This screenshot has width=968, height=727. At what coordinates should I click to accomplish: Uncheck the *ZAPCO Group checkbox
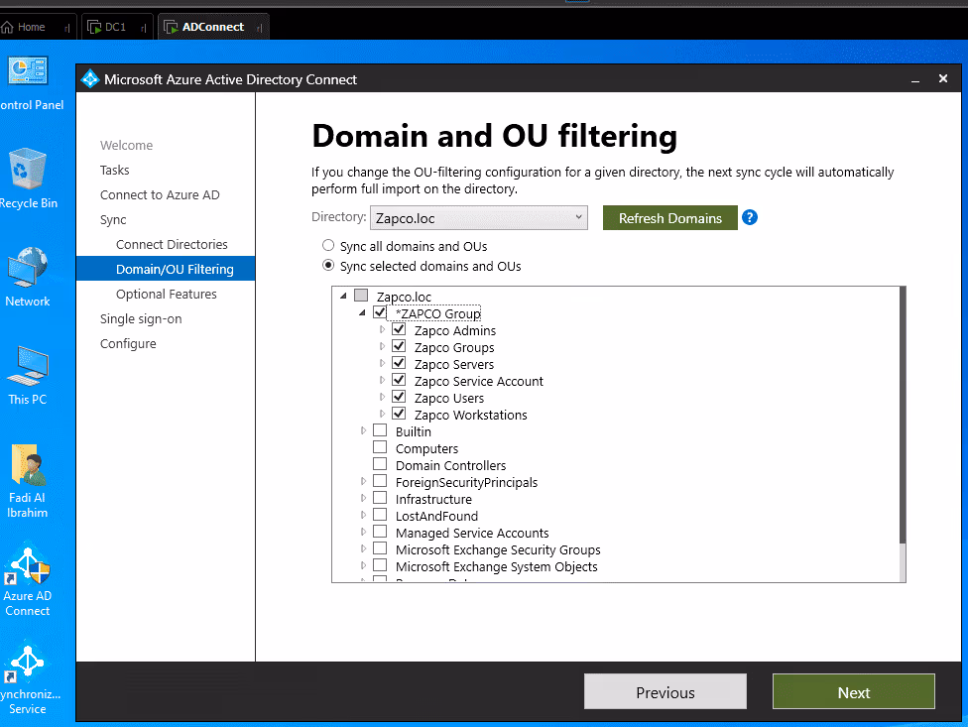coord(380,312)
